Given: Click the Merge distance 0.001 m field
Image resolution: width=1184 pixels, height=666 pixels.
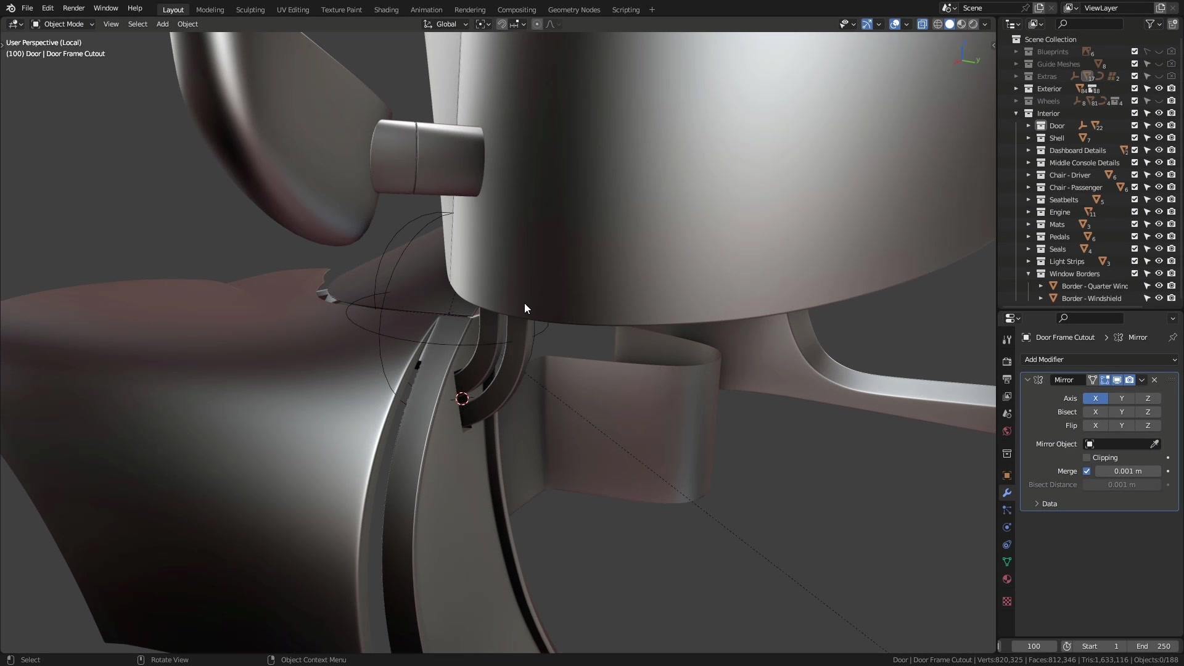Looking at the screenshot, I should pyautogui.click(x=1128, y=471).
